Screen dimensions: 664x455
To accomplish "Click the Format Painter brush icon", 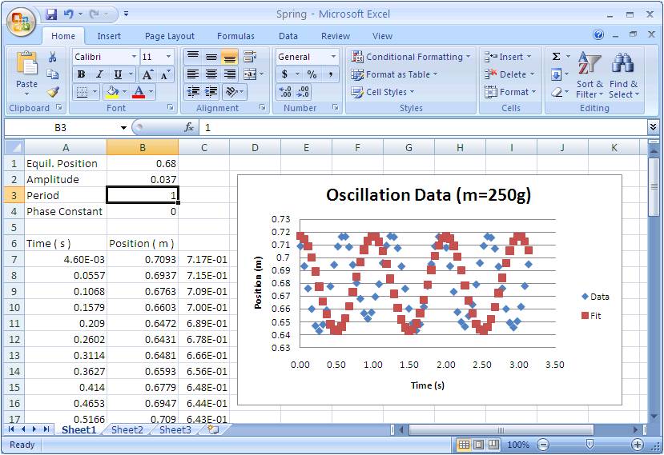I will pyautogui.click(x=53, y=92).
